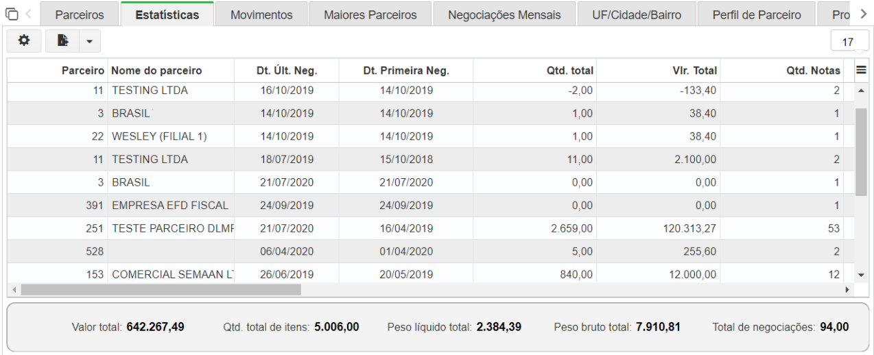This screenshot has width=874, height=355.
Task: Click the stacked windows icon
Action: coord(11,14)
